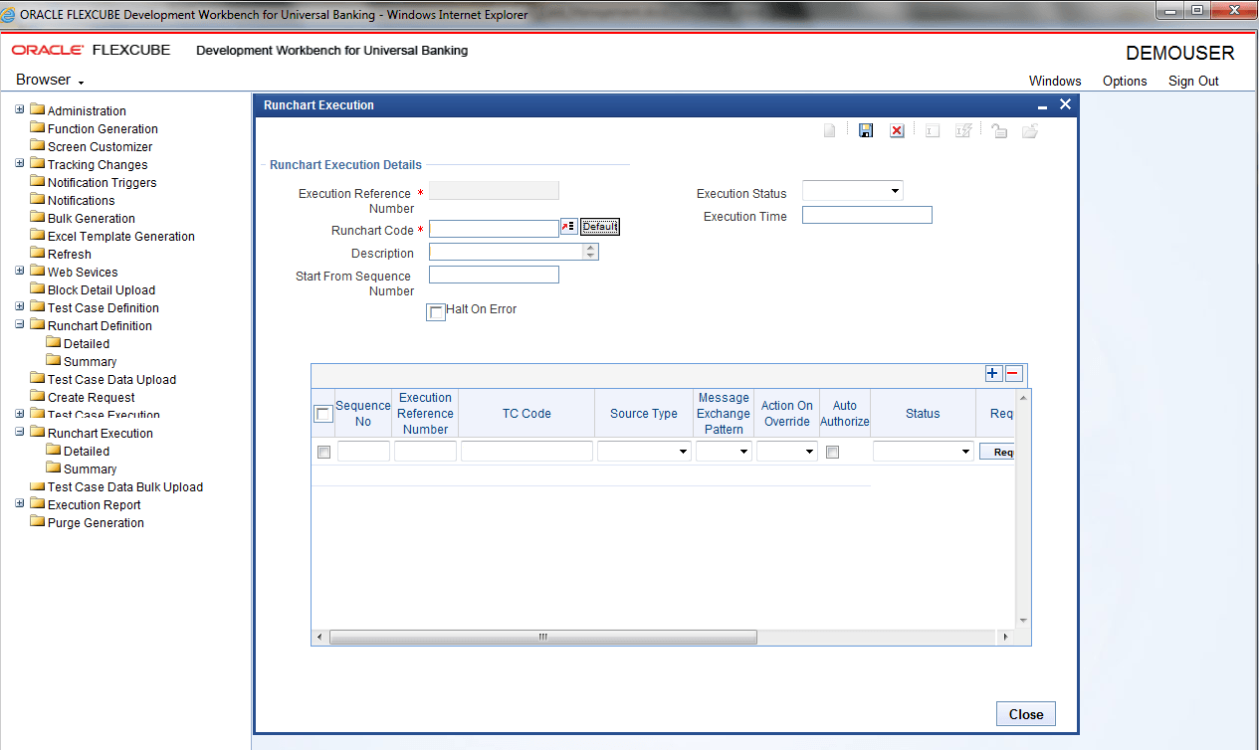Click folder icon beside Notifications

point(38,200)
